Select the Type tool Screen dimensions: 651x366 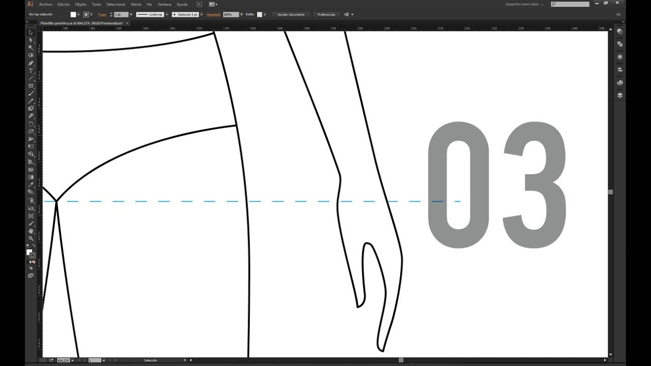point(31,71)
